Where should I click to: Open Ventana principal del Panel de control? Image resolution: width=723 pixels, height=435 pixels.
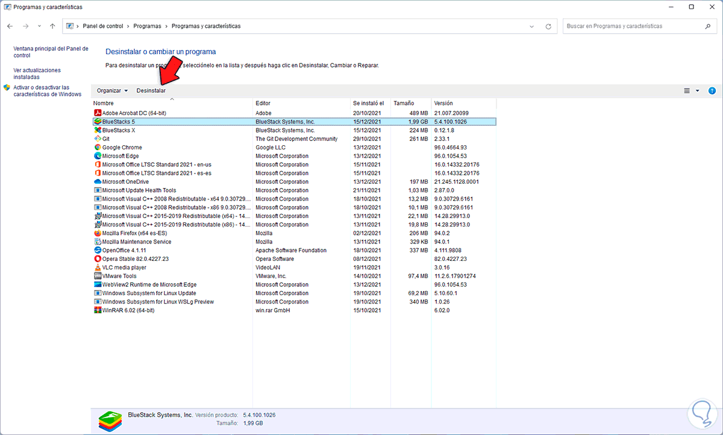point(51,52)
